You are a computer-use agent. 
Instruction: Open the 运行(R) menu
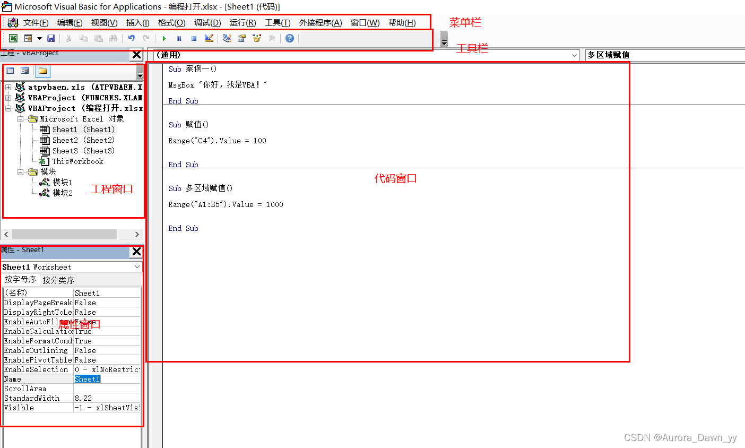(x=242, y=22)
